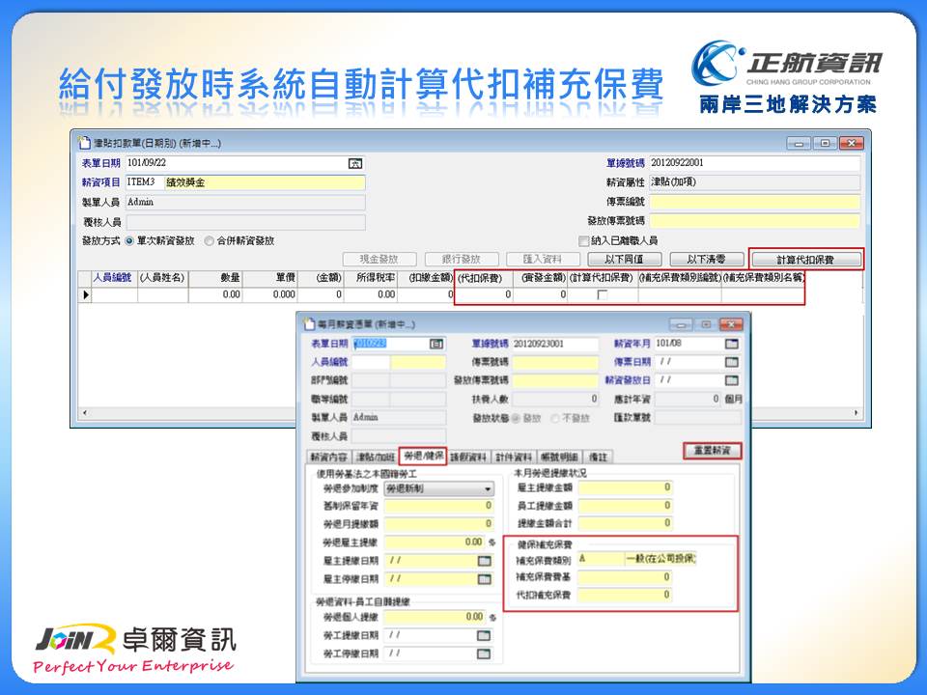Click the 以下清零 button
This screenshot has height=695, width=927.
[x=715, y=260]
